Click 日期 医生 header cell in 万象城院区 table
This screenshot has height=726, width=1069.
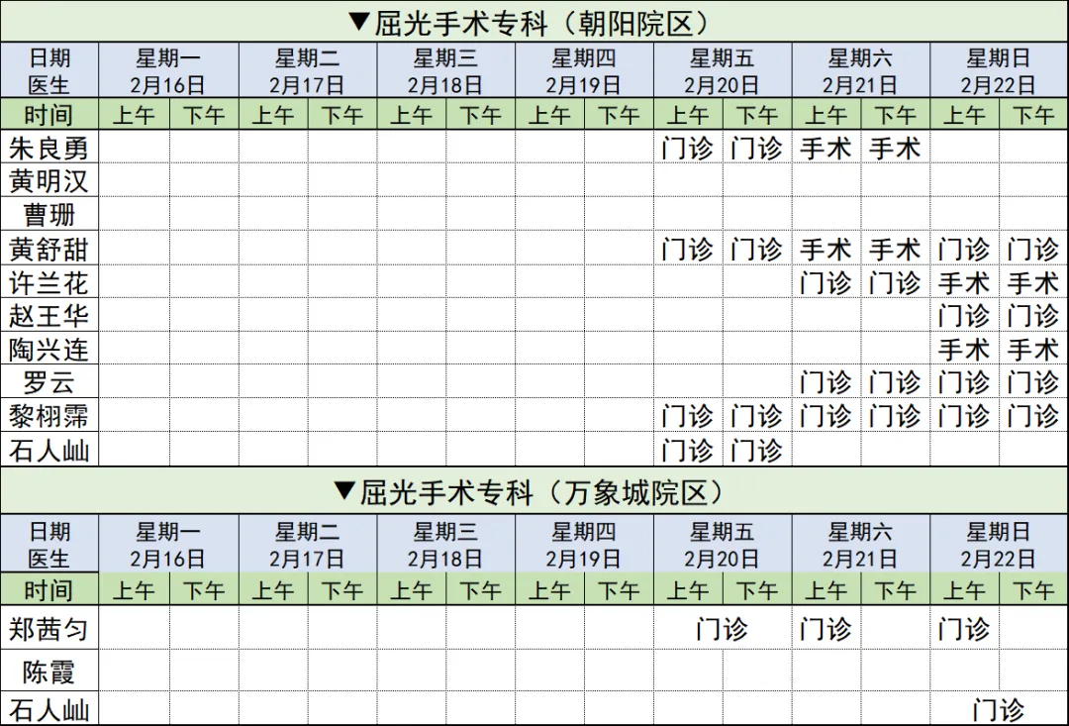[49, 545]
